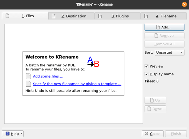The height and width of the screenshot is (139, 189).
Task: Click the document icon on the Add button
Action: click(x=158, y=27)
